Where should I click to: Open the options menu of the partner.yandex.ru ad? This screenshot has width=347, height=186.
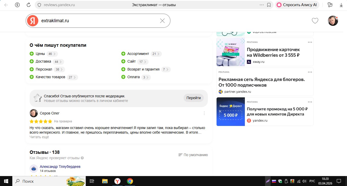[x=310, y=72]
